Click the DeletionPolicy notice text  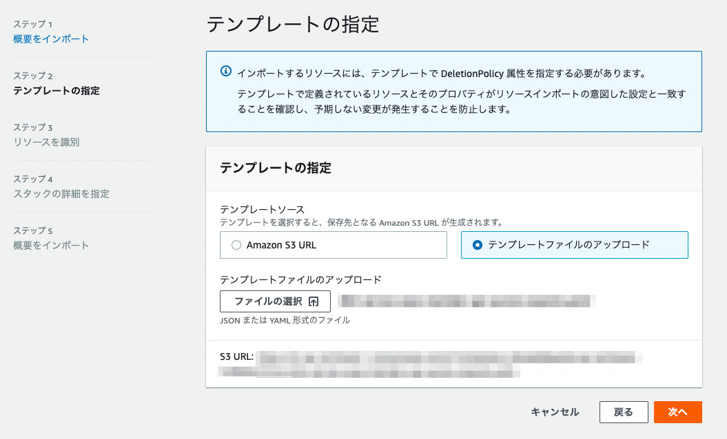coord(441,73)
